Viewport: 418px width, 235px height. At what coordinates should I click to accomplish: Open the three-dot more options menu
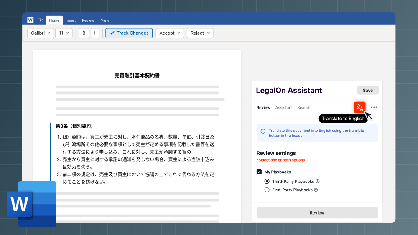click(x=374, y=108)
